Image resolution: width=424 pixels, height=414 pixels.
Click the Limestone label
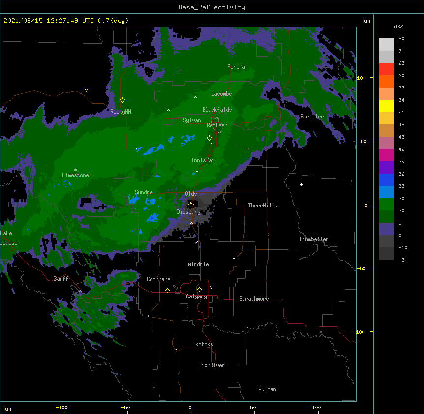coord(75,175)
